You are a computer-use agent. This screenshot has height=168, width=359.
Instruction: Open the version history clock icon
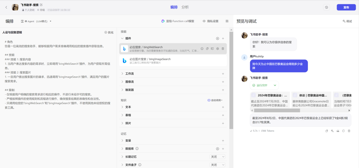click(x=326, y=7)
